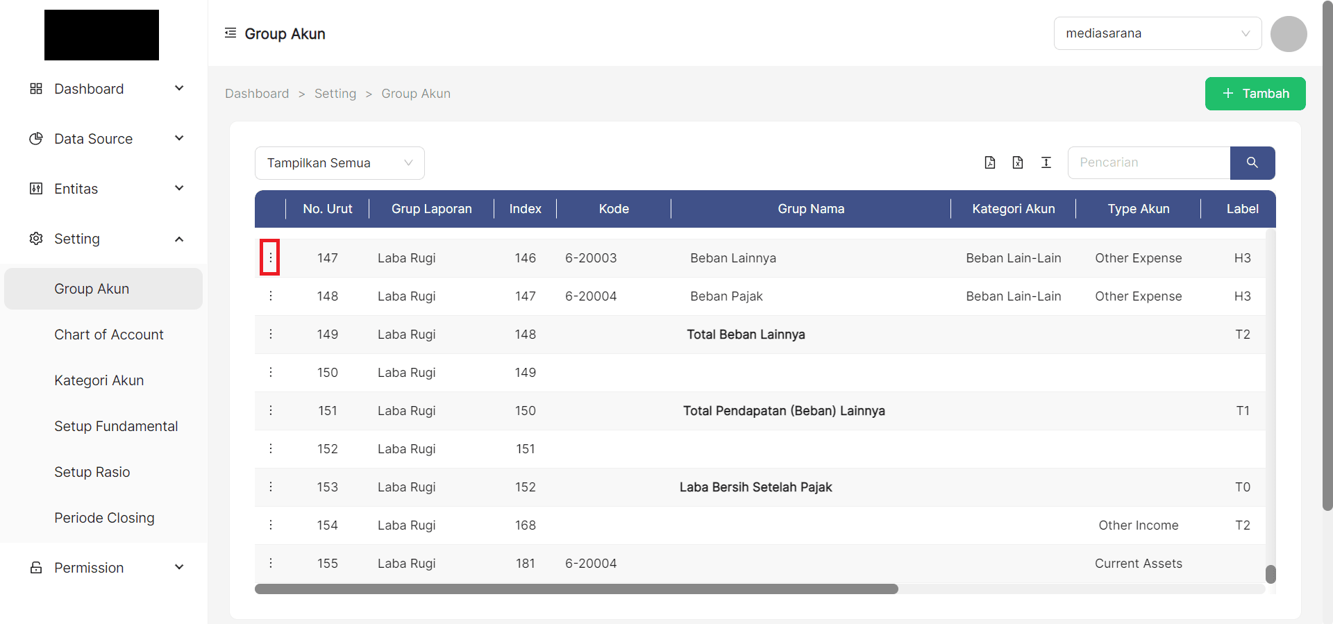Follow the Dashboard breadcrumb link
Screen dimensions: 1333x624
[x=257, y=94]
